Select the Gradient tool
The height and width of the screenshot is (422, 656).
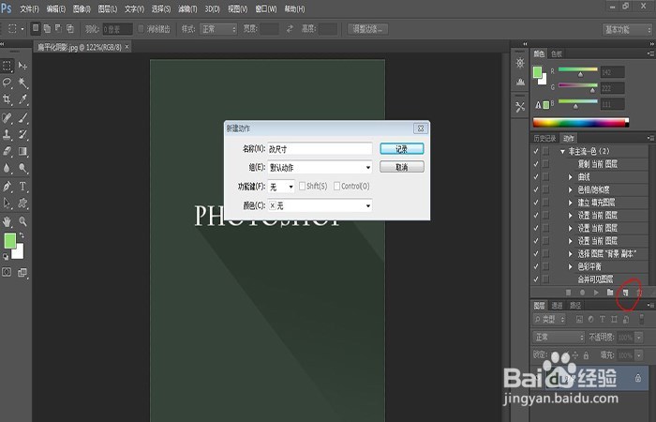pos(22,151)
